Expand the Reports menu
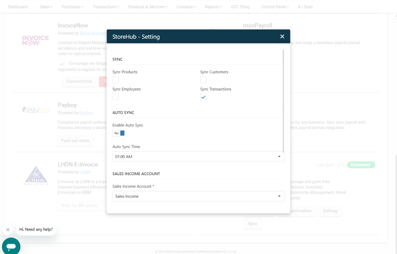397x254 pixels. (x=213, y=7)
